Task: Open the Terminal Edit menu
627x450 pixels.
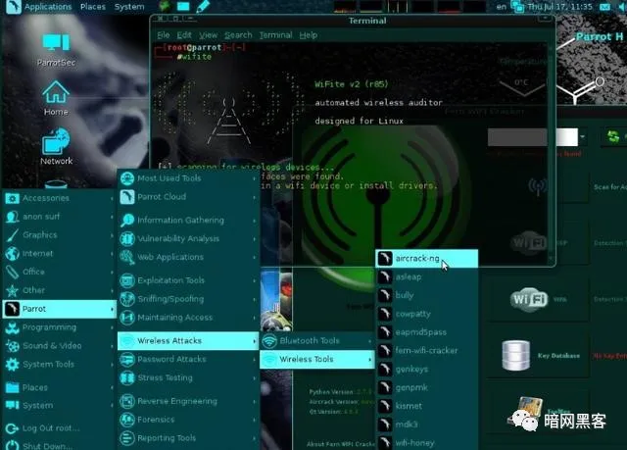Action: click(x=184, y=35)
